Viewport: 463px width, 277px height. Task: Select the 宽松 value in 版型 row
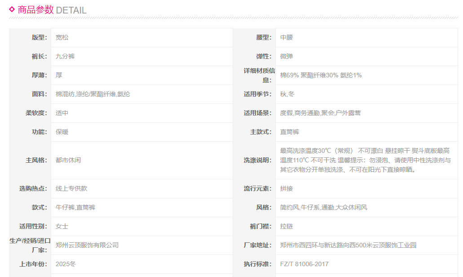coord(62,38)
